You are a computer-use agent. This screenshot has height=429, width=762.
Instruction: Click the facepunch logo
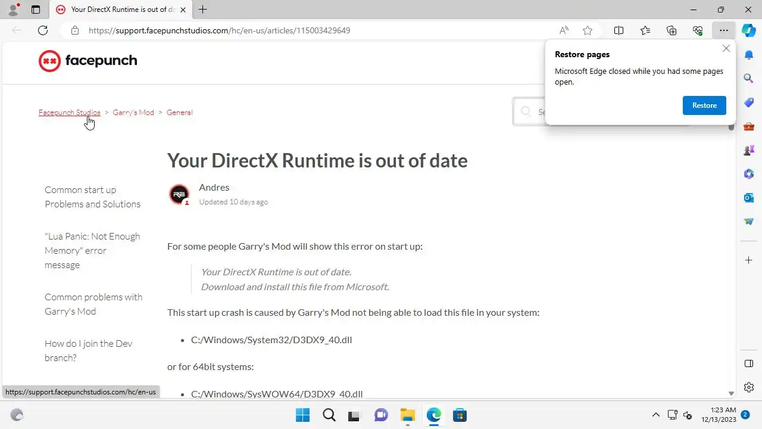point(88,61)
